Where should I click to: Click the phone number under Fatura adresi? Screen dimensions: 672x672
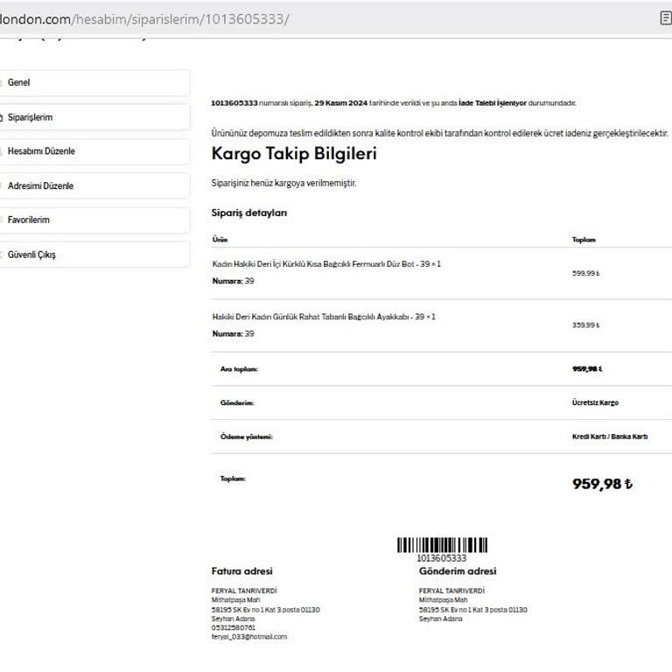(x=234, y=627)
